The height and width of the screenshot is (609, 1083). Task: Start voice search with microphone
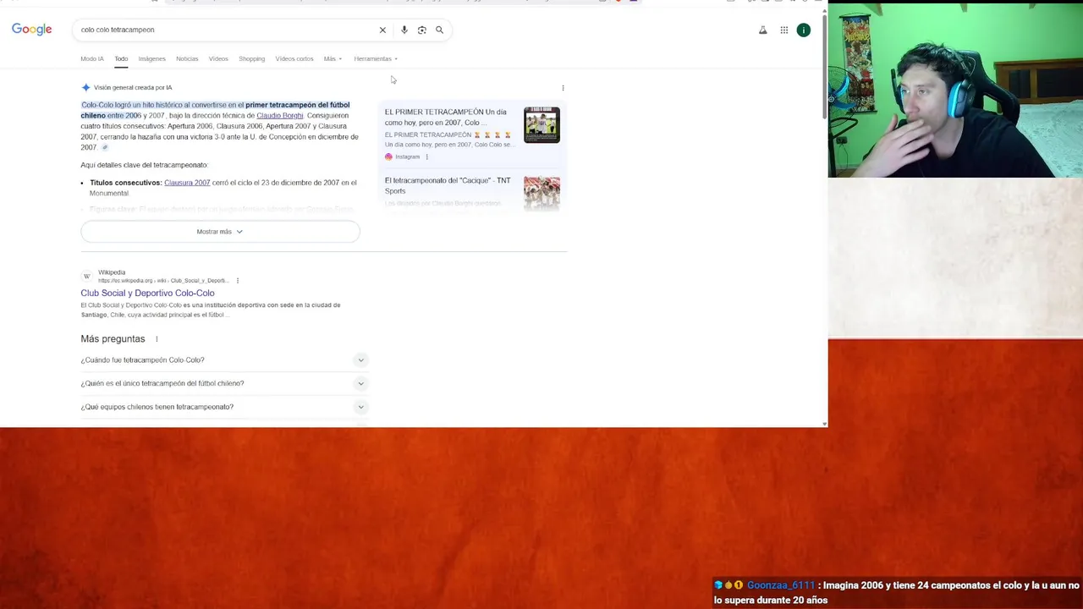point(404,30)
